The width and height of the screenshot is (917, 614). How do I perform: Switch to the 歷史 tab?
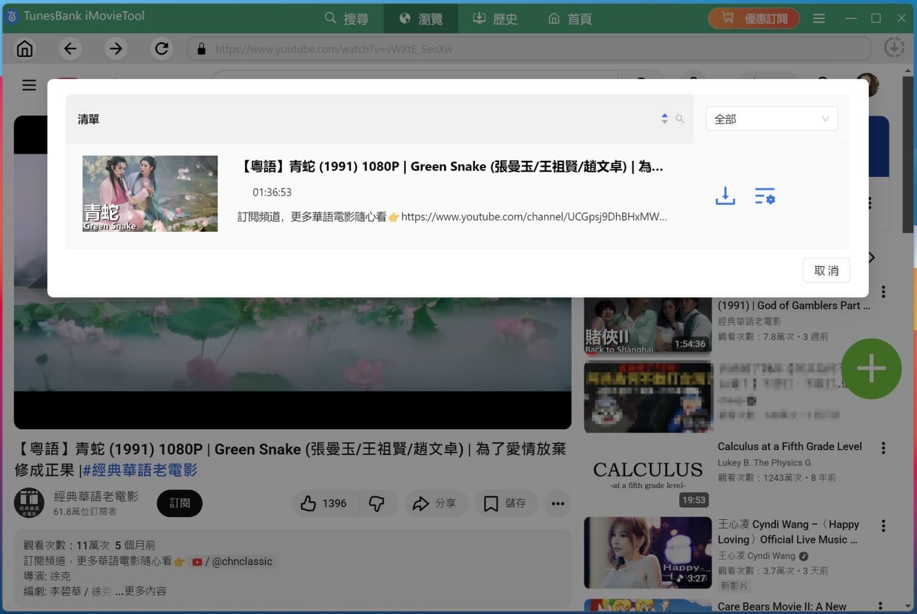[495, 18]
